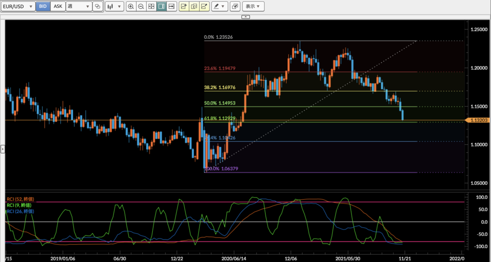Open the pen tool options arrow menu
This screenshot has height=262, width=491.
(x=223, y=6)
